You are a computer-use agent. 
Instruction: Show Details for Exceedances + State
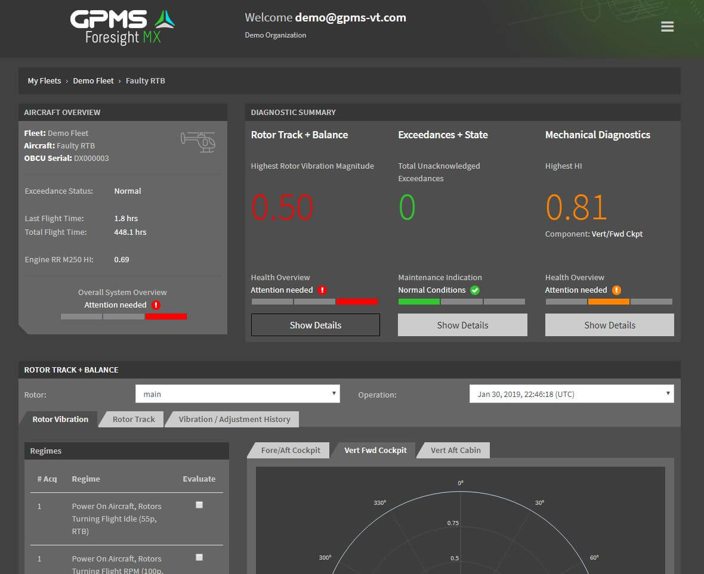[x=462, y=325]
